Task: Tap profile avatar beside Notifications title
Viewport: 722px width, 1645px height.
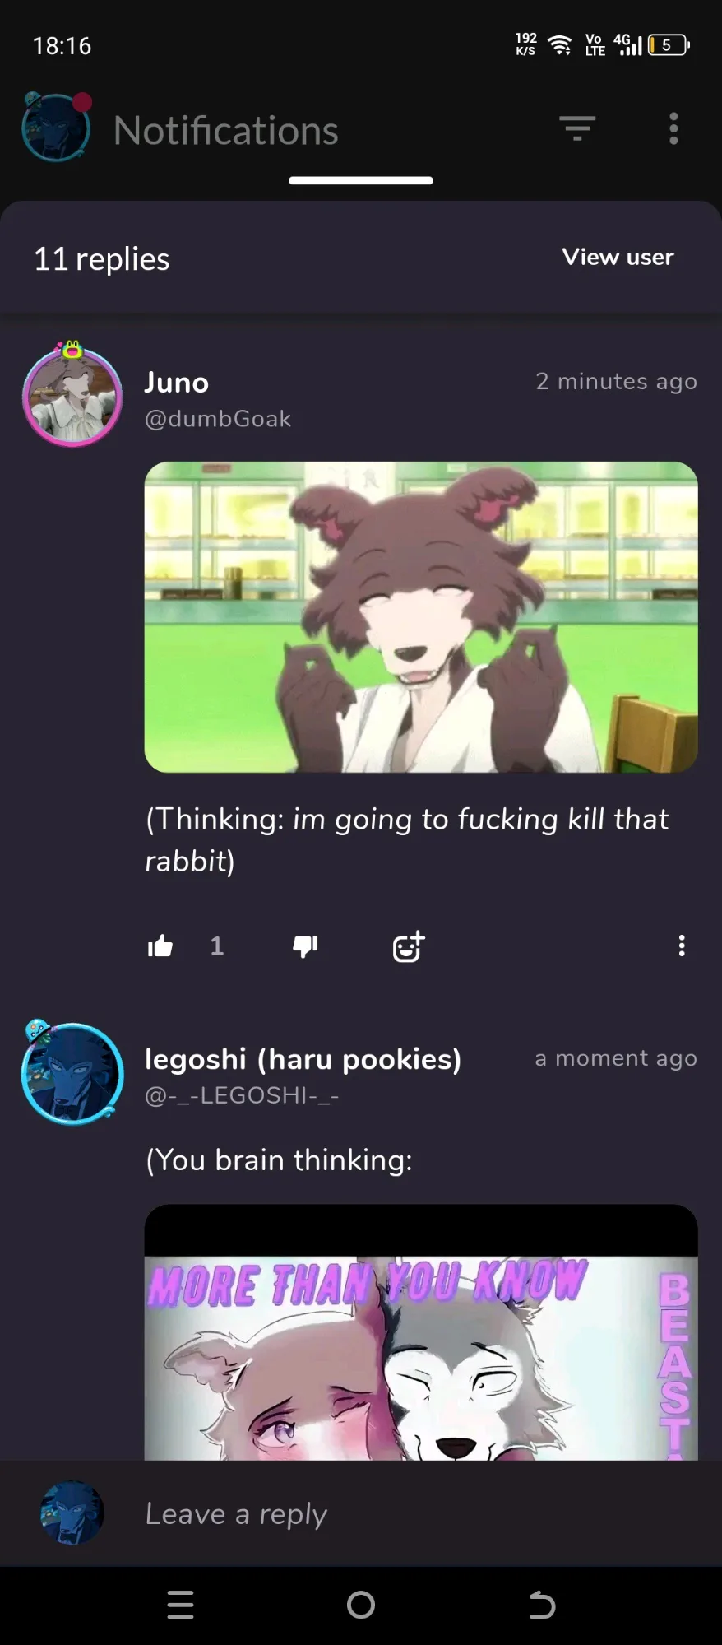Action: coord(56,127)
